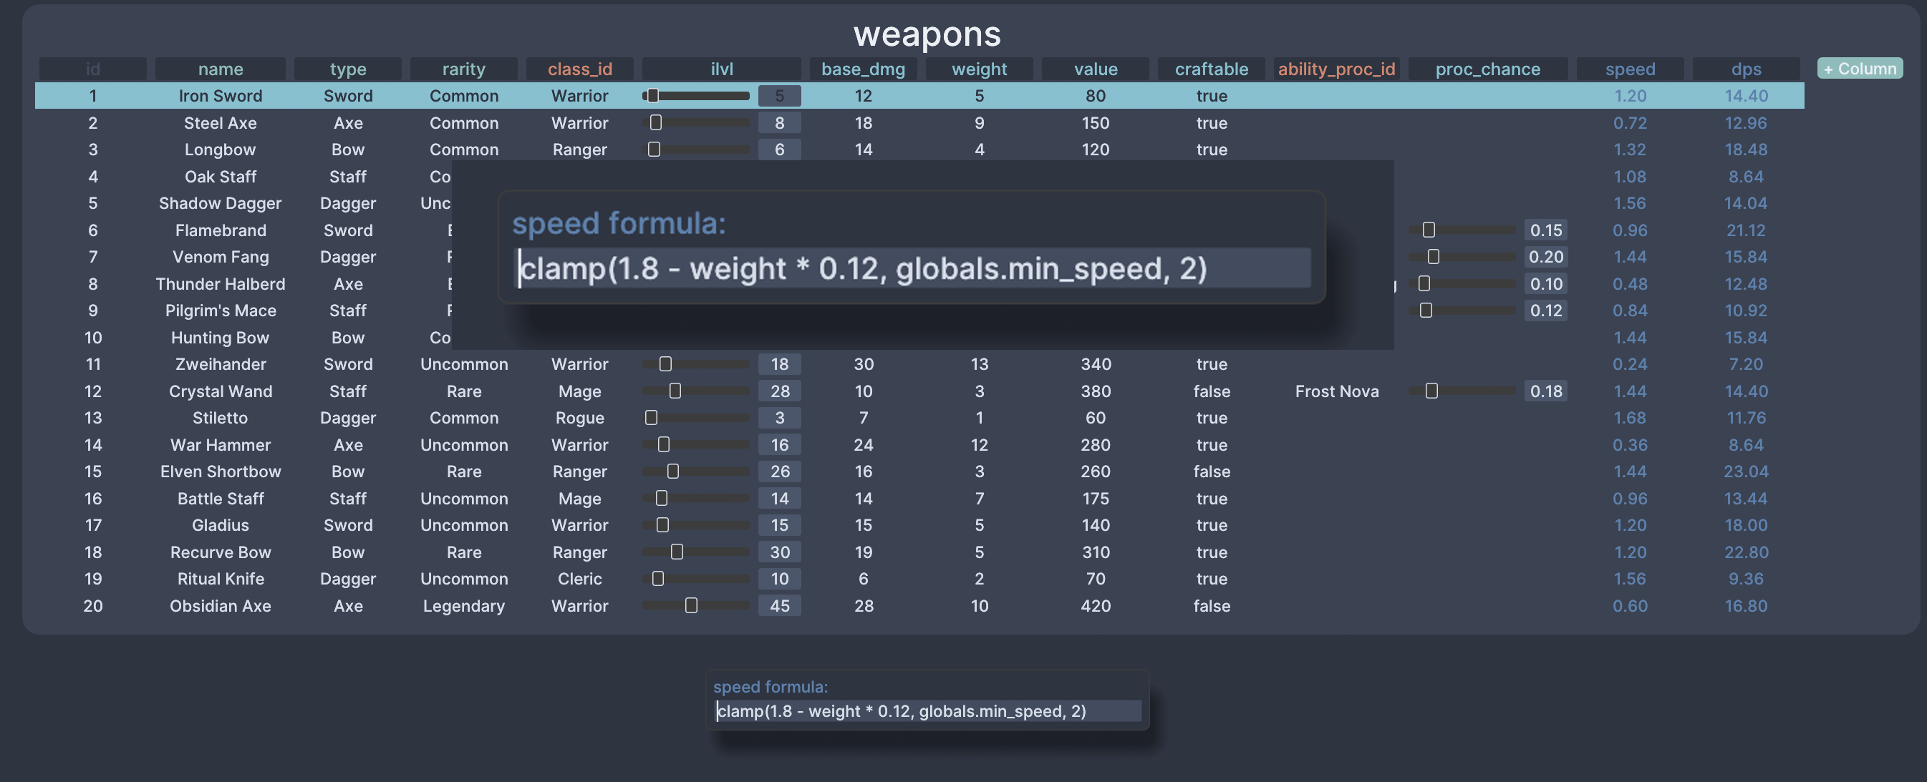The height and width of the screenshot is (782, 1927).
Task: Click the + Column button
Action: tap(1860, 68)
